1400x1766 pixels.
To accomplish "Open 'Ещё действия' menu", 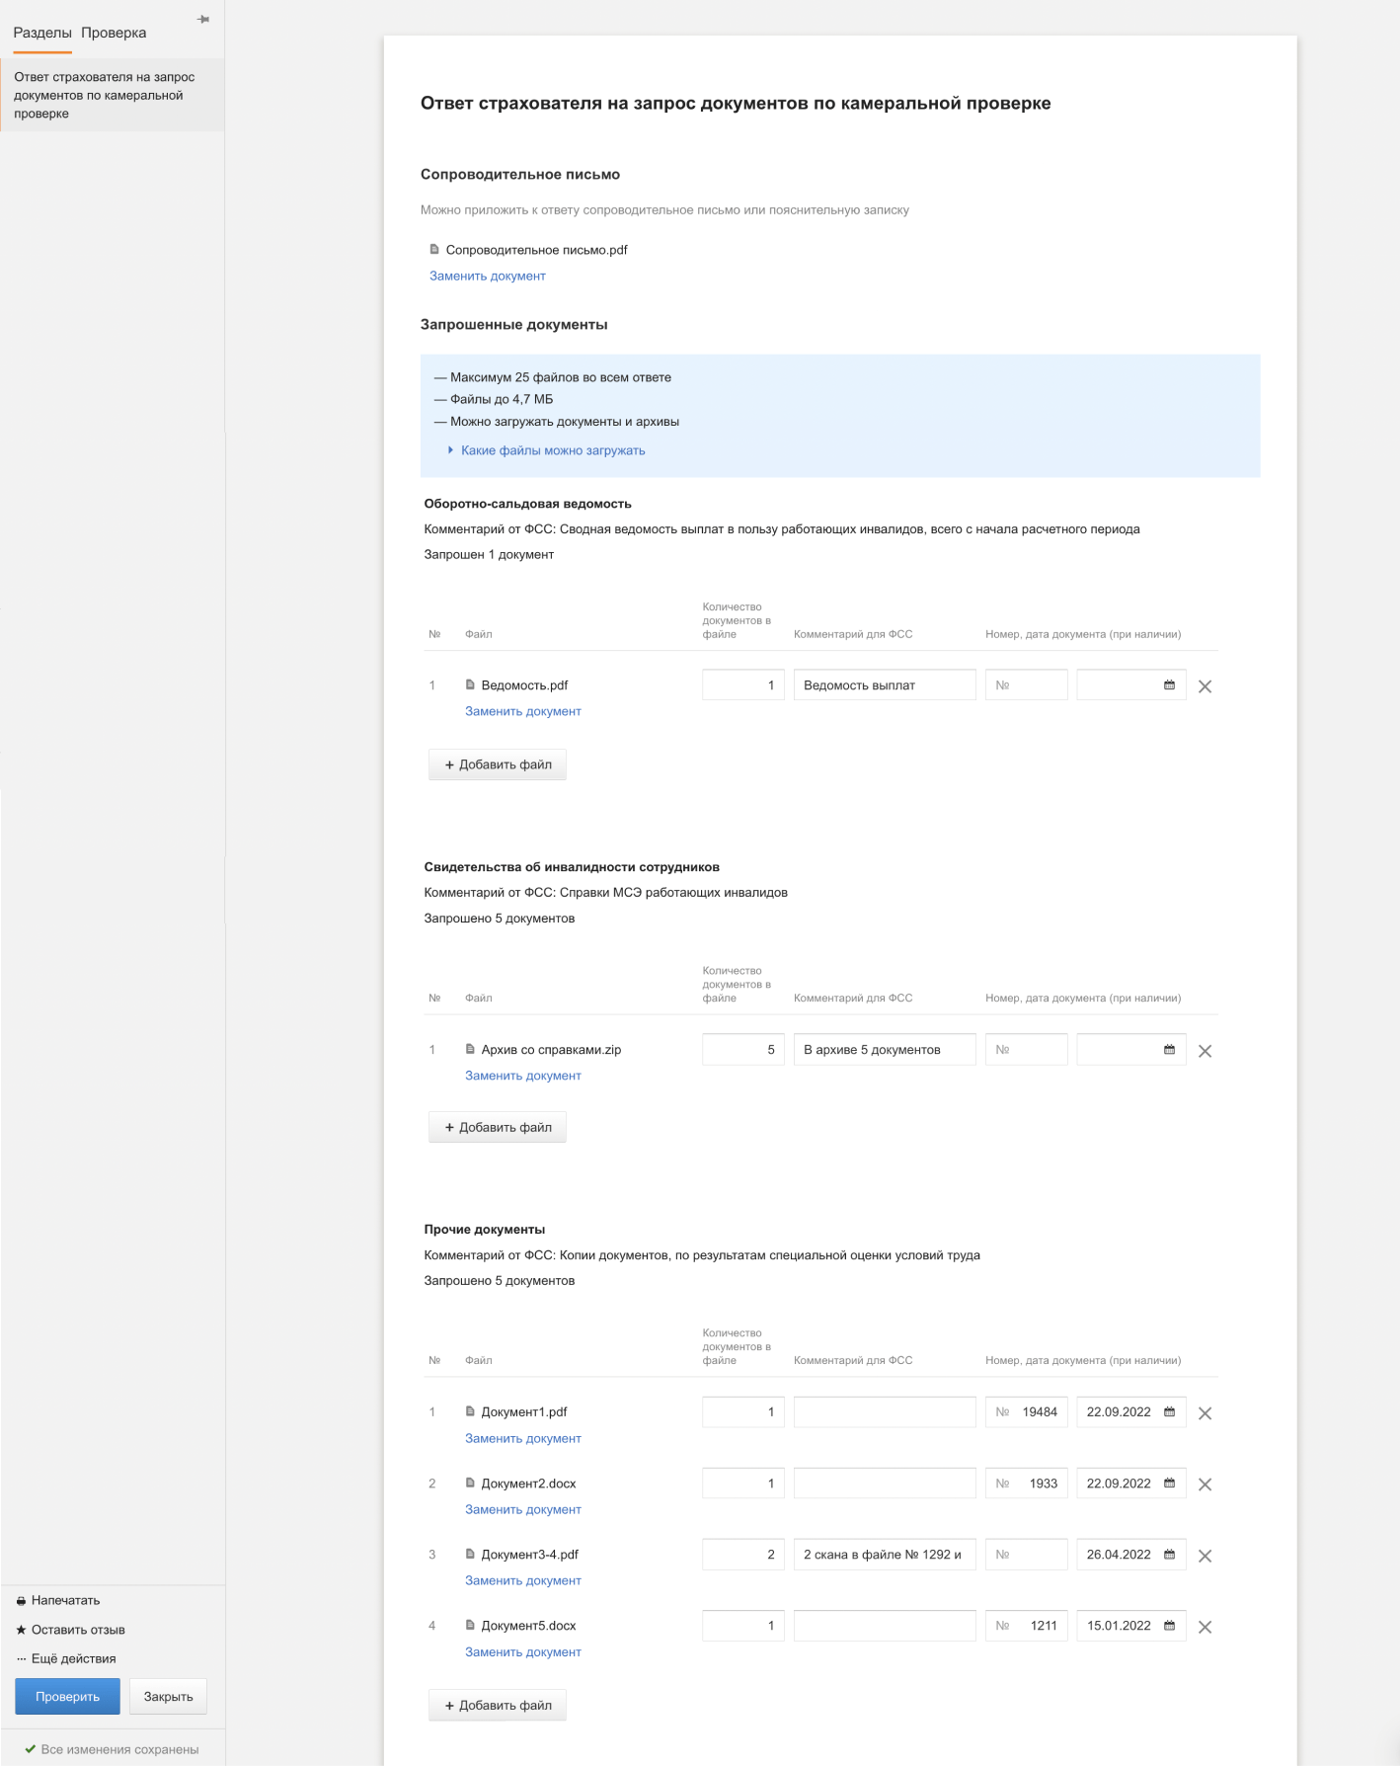I will (73, 1658).
